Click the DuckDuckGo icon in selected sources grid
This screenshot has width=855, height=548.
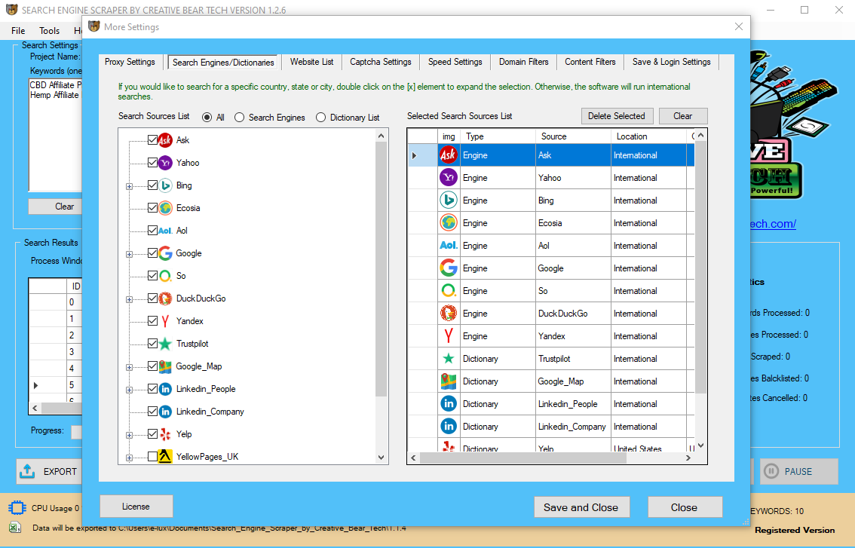tap(449, 314)
